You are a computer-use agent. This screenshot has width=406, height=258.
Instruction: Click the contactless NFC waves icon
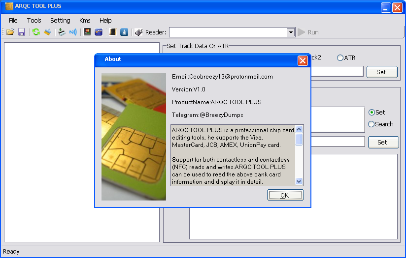click(x=73, y=32)
